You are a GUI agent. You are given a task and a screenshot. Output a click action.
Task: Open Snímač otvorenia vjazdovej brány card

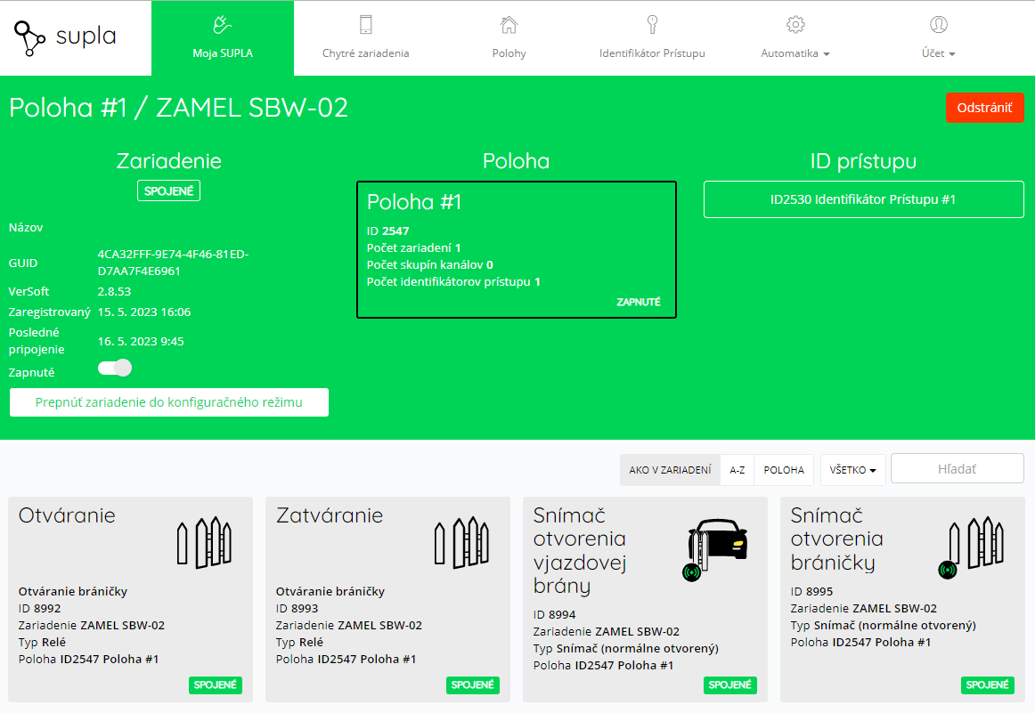(645, 600)
